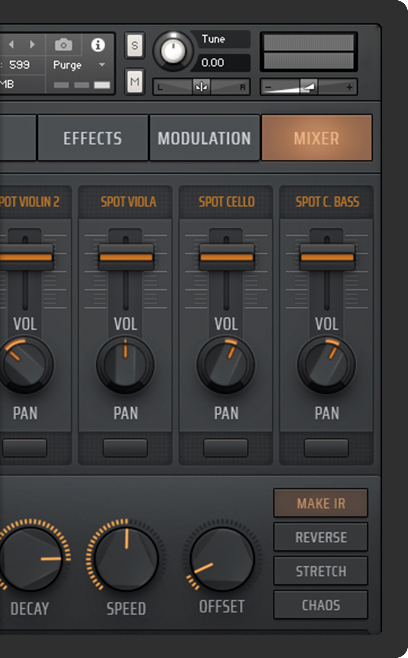This screenshot has height=658, width=408.
Task: Click the Tune knob
Action: 173,51
